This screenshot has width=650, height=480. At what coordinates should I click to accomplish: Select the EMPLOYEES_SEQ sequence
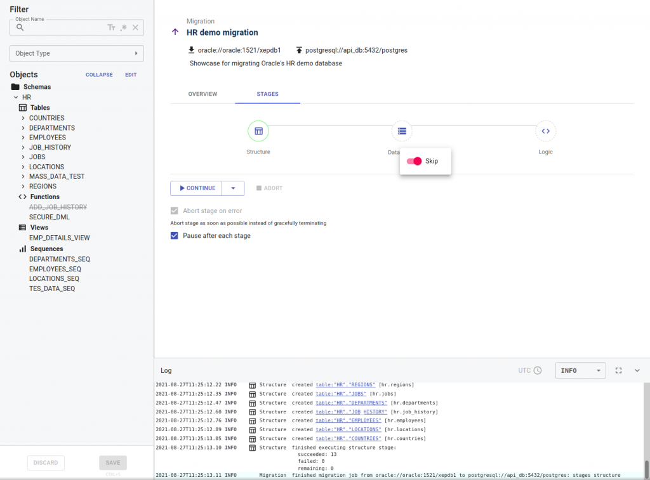pos(55,269)
